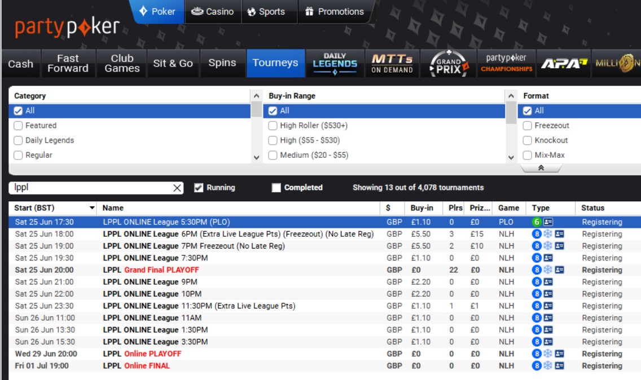
Task: Open the MTTs On Demand banner
Action: (392, 63)
